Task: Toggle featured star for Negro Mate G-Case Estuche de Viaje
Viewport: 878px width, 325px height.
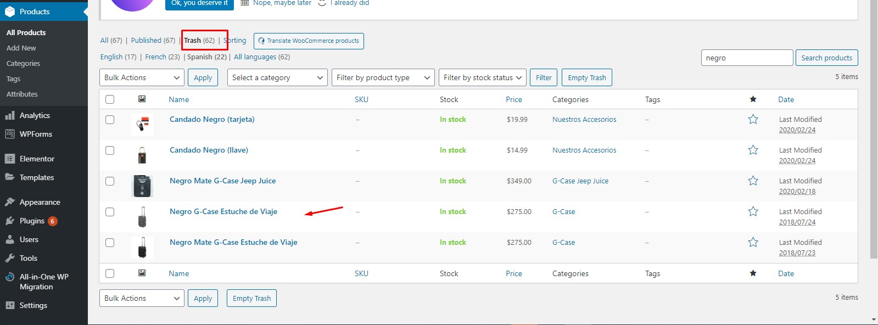Action: click(753, 242)
